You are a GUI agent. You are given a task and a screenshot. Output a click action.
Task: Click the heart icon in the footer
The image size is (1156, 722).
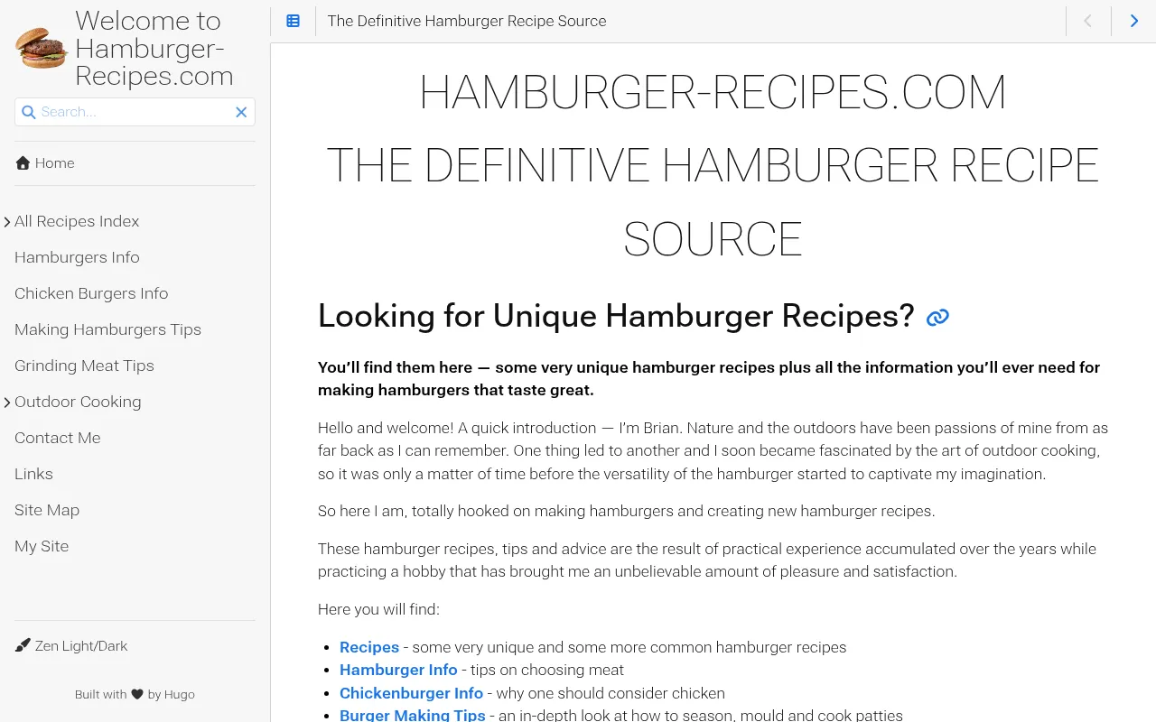pos(137,695)
